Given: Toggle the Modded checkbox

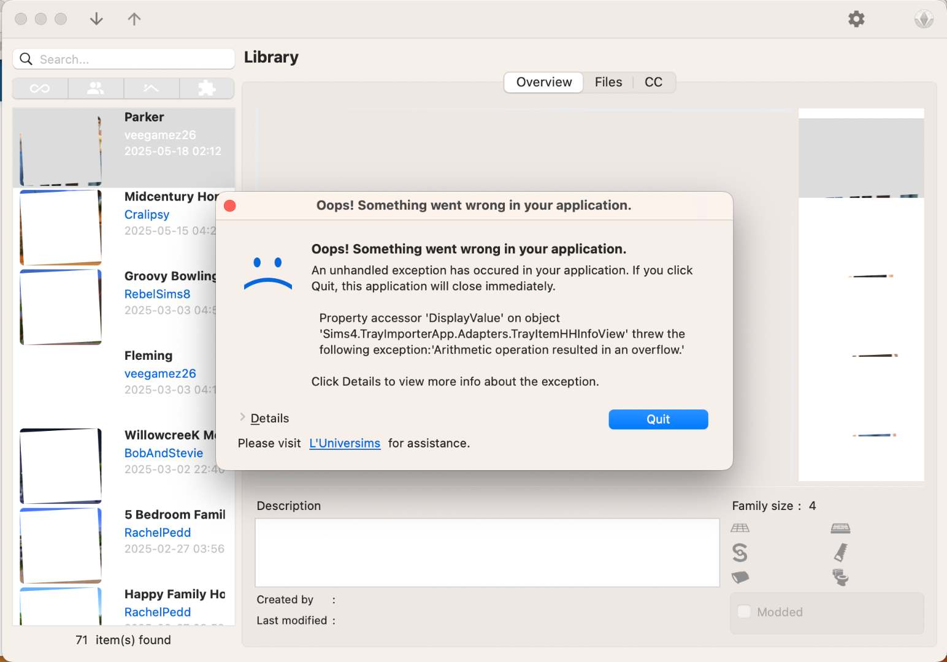Looking at the screenshot, I should pyautogui.click(x=744, y=612).
